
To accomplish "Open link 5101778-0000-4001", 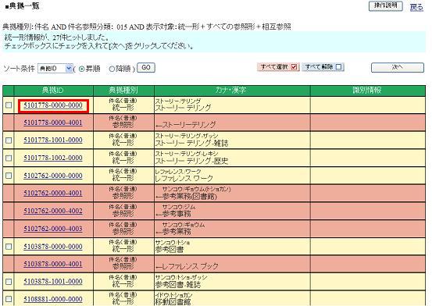I will point(53,123).
